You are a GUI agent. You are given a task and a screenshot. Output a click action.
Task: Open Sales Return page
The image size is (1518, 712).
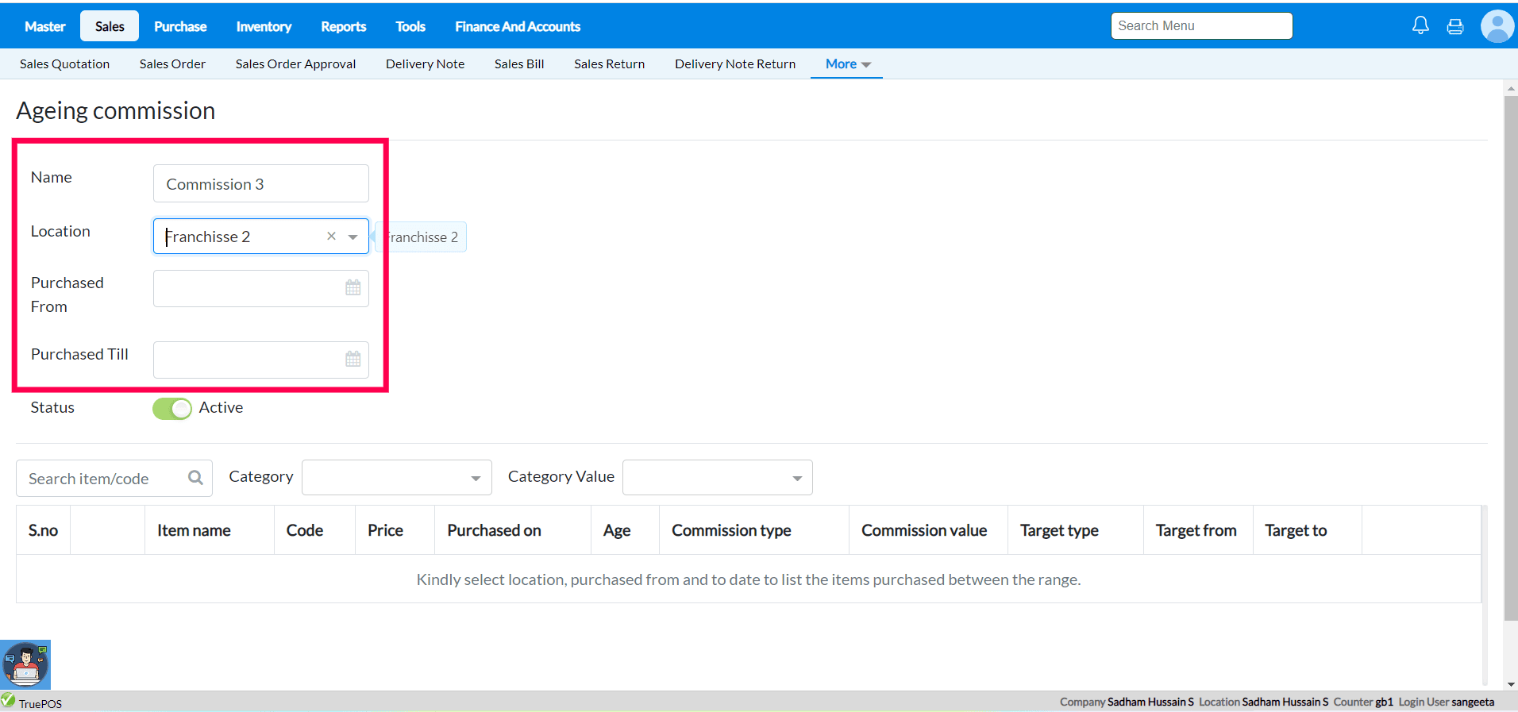point(609,64)
